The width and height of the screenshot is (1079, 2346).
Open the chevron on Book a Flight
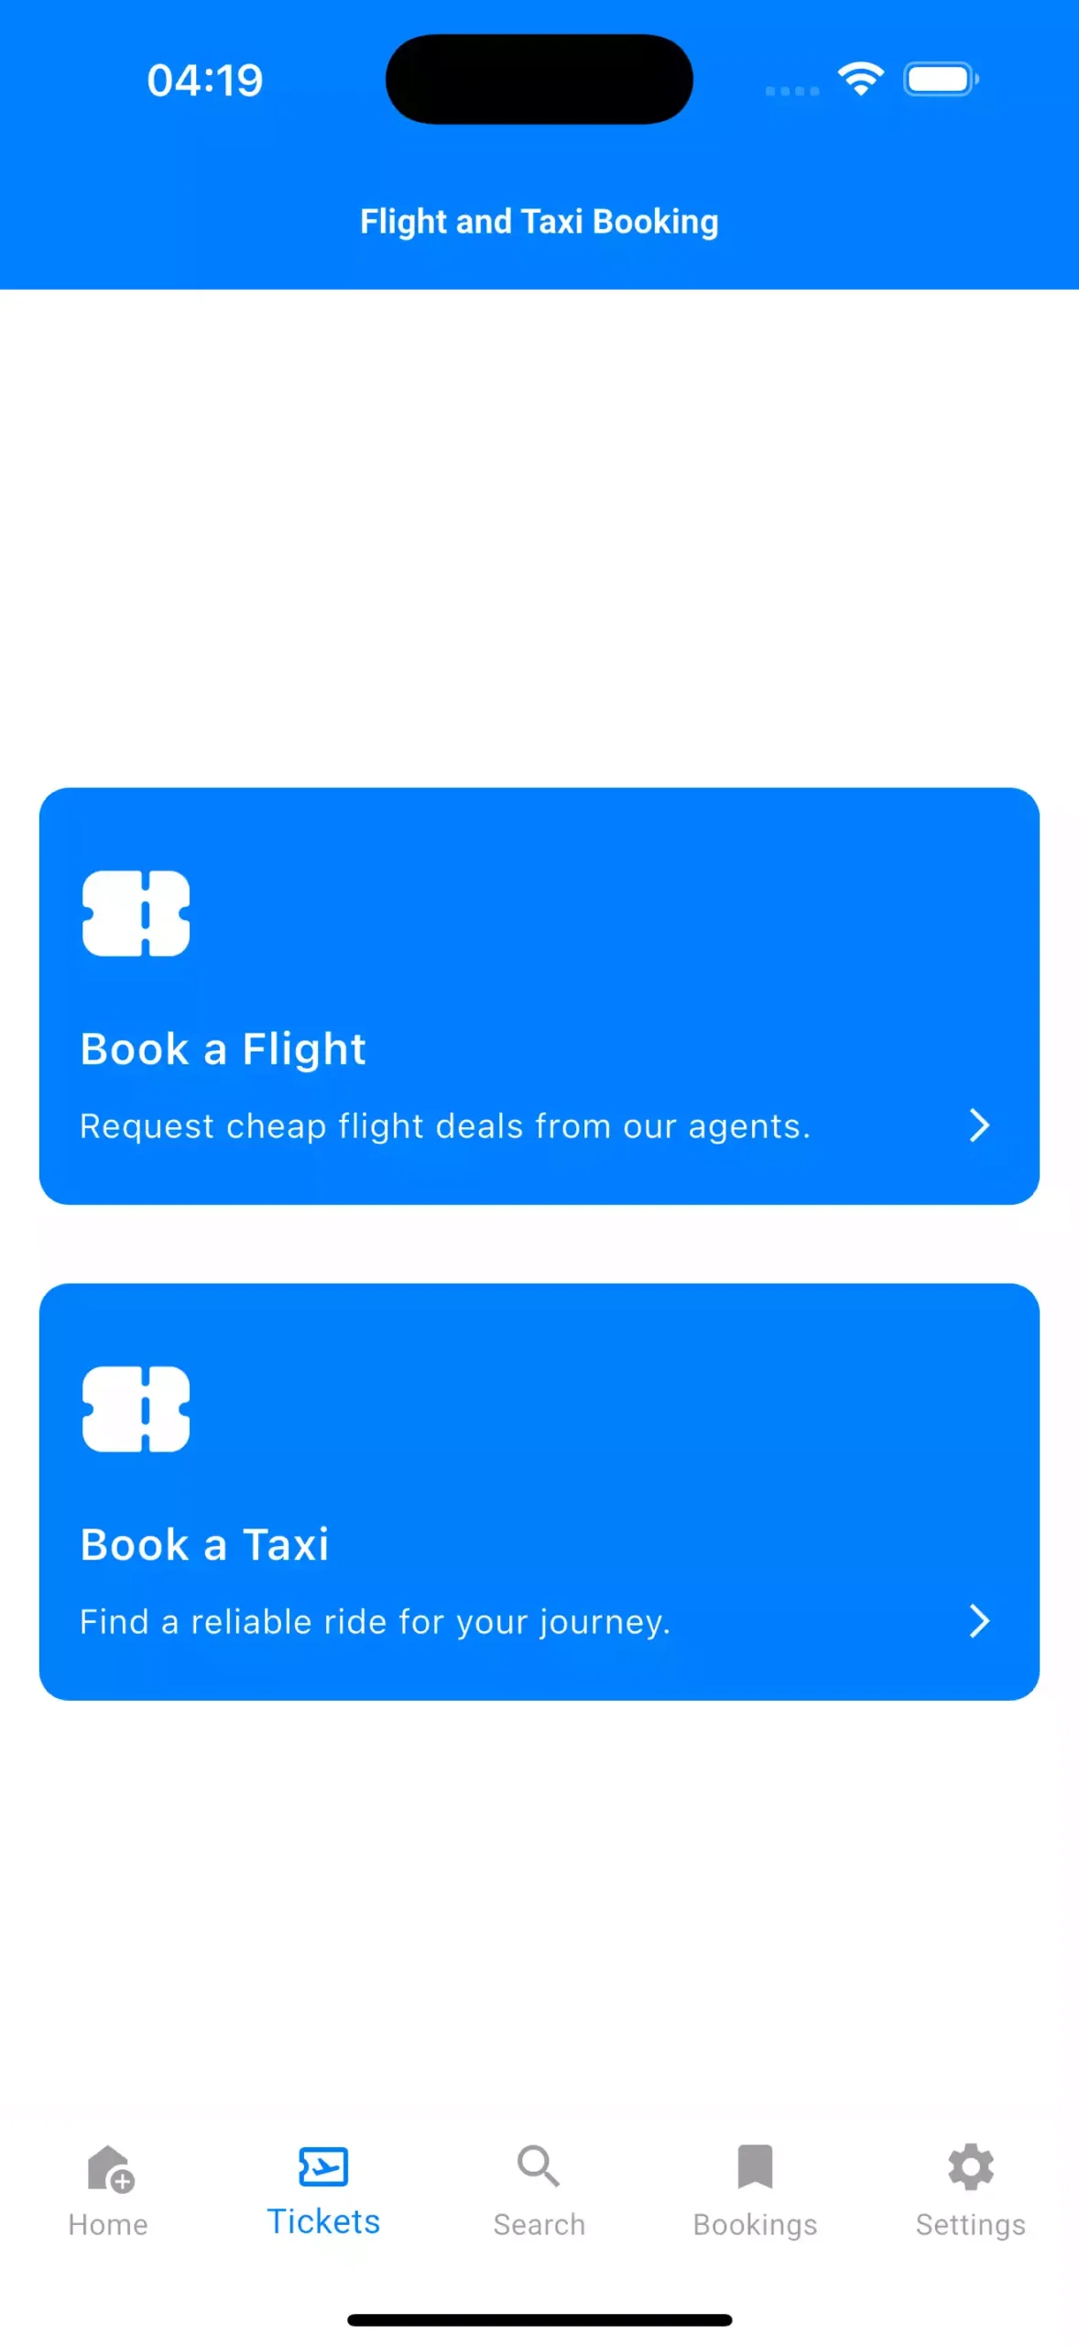(979, 1124)
